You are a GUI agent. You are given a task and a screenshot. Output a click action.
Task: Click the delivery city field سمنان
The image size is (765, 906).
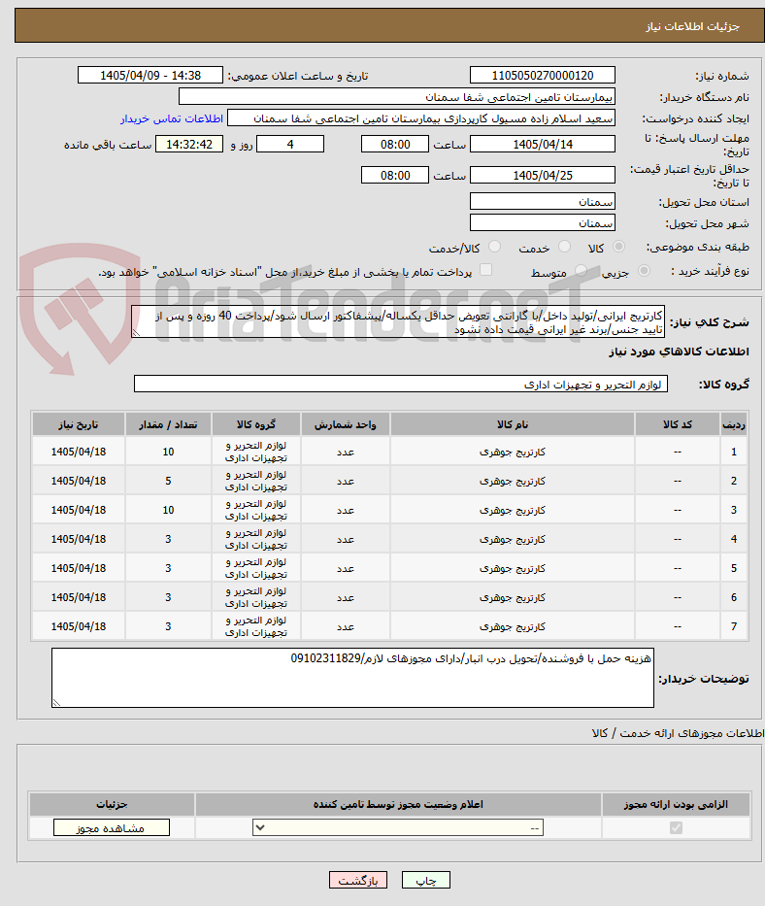click(543, 223)
